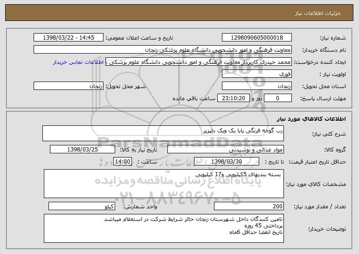Click the label واحد شمارش

(x=140, y=206)
